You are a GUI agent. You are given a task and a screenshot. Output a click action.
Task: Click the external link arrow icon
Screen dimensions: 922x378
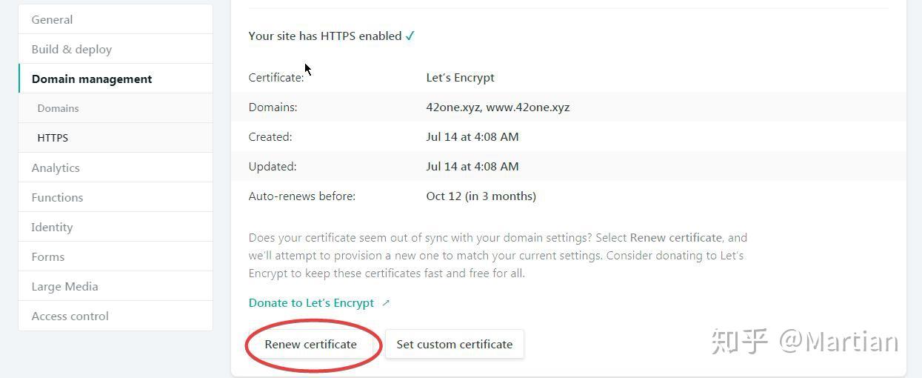(x=386, y=302)
